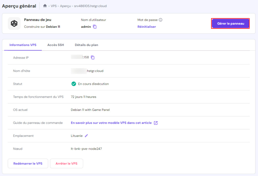Open the Détails du plan tab
Screen dimensions: 258x176
coord(86,45)
